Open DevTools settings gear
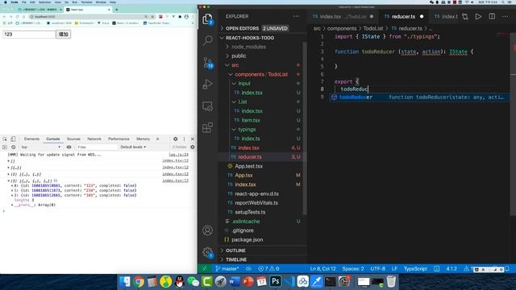Image resolution: width=516 pixels, height=290 pixels. 176,139
